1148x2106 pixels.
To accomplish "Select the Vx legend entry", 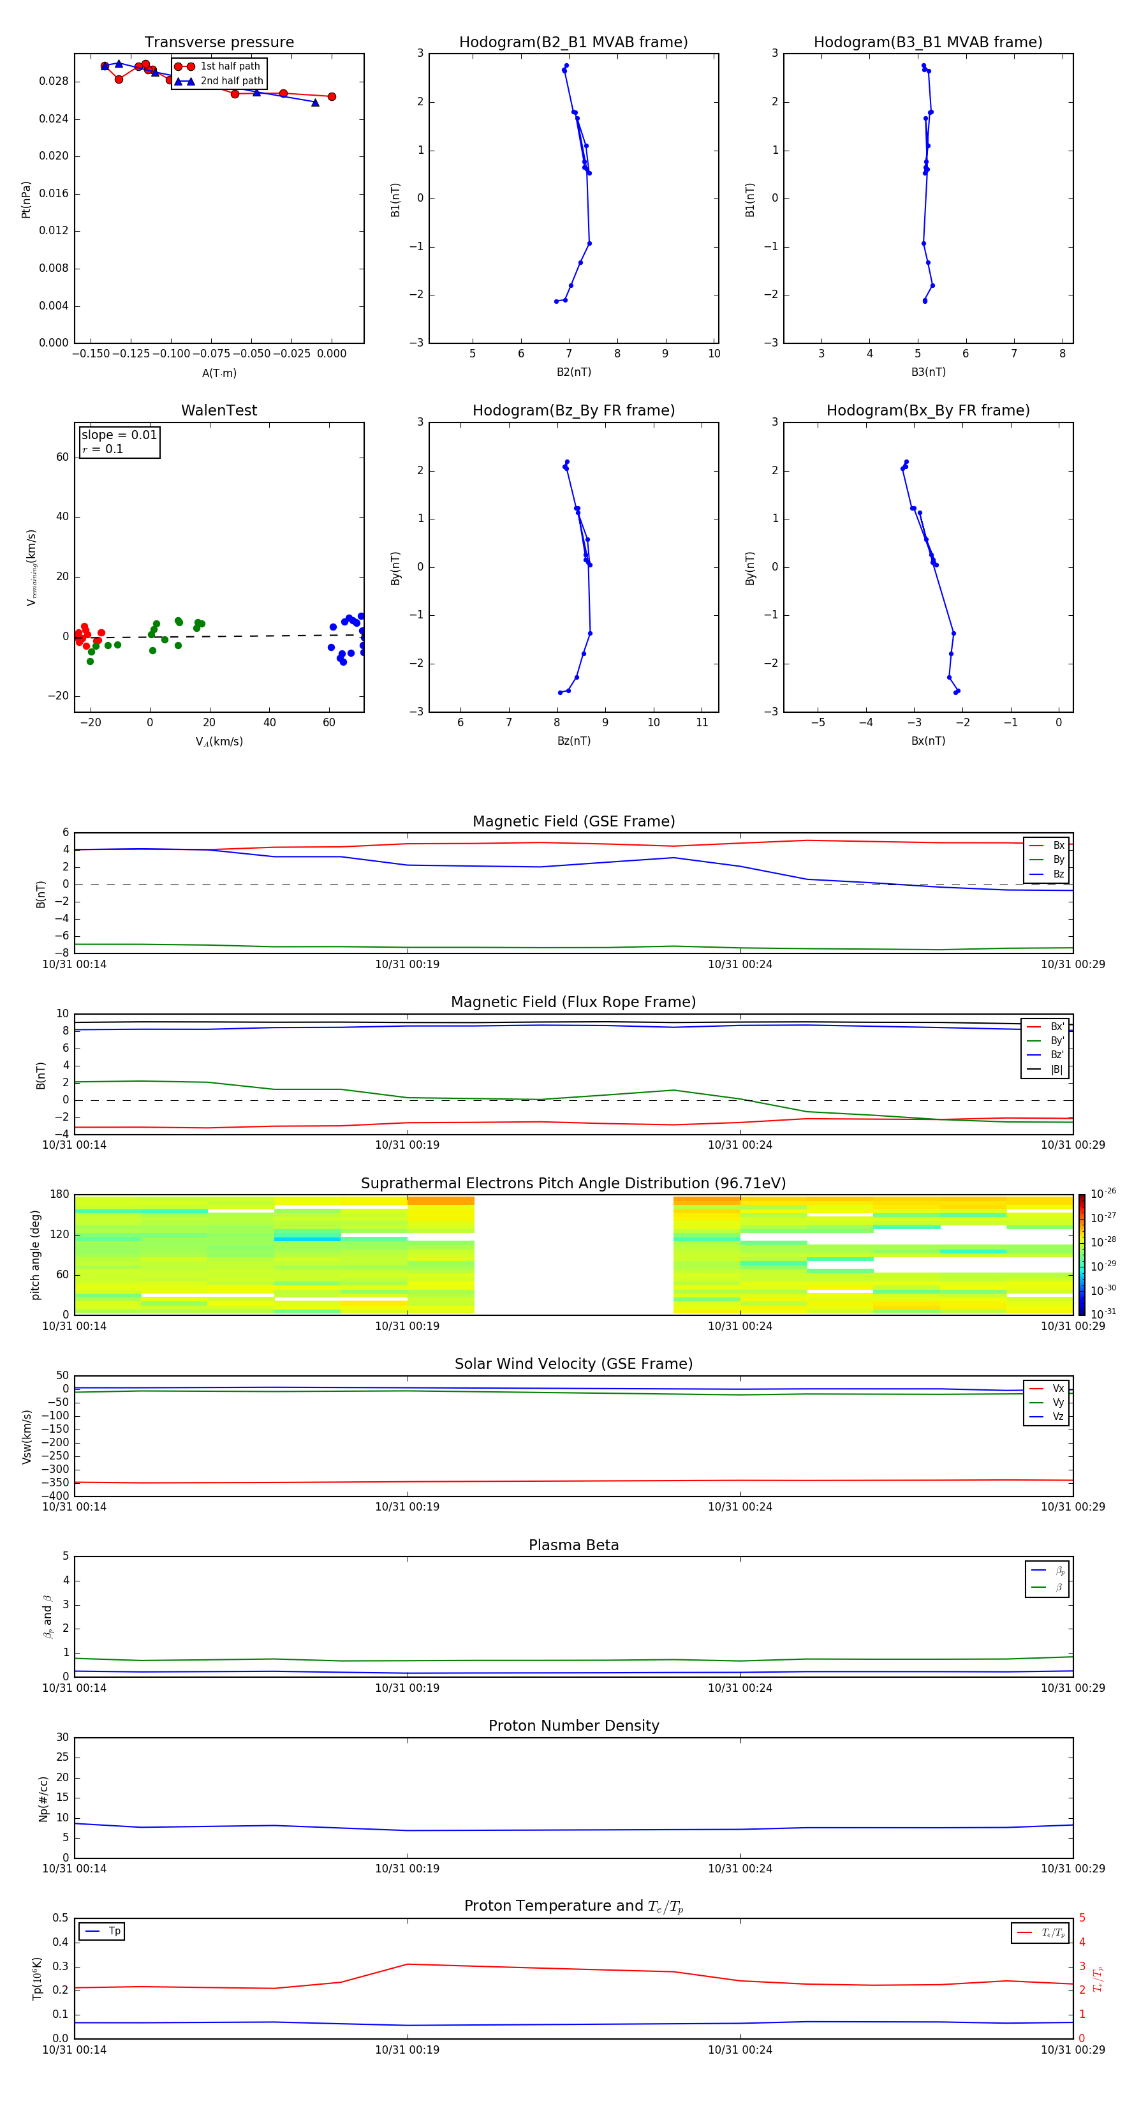I will [x=1047, y=1388].
